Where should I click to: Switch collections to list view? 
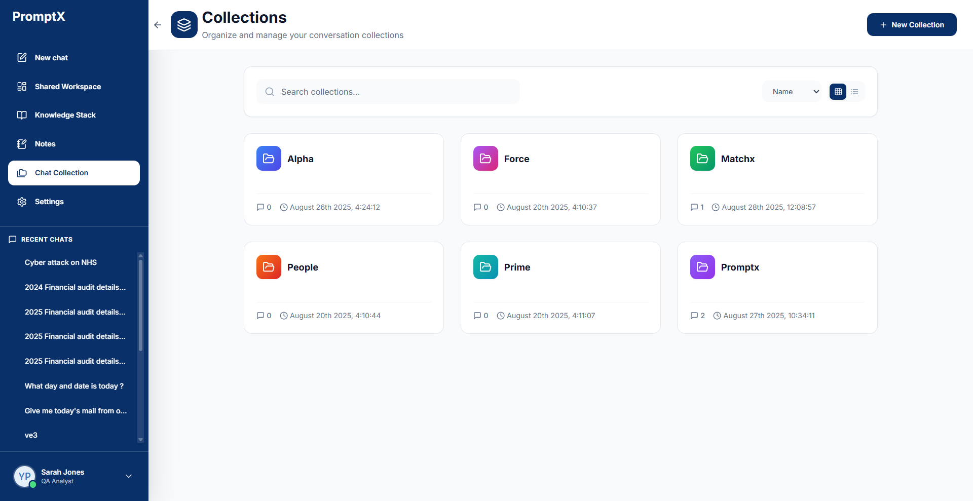tap(854, 92)
